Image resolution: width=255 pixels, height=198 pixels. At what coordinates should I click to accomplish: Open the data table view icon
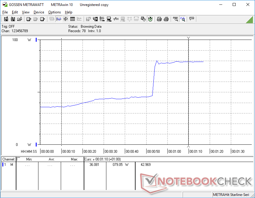click(x=72, y=19)
